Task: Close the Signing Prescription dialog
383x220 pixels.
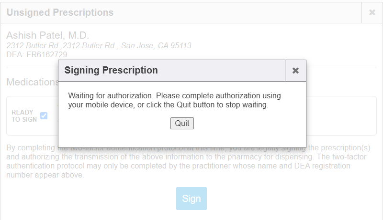Action: tap(295, 71)
